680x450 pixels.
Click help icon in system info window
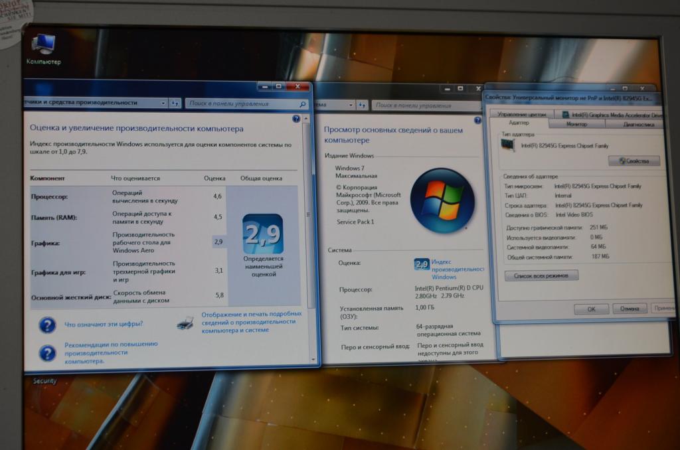pos(477,121)
